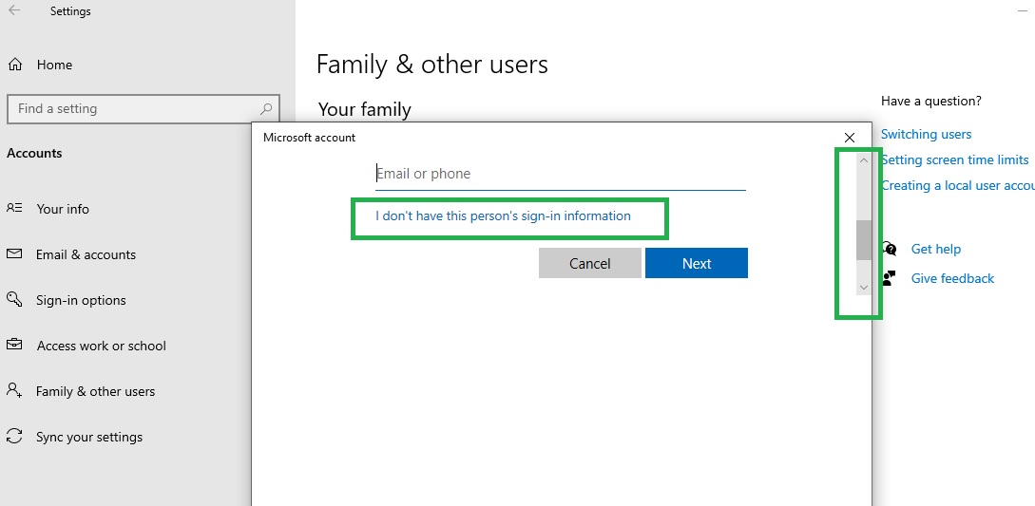This screenshot has width=1035, height=506.
Task: Click the Have a question? text
Action: (x=930, y=101)
